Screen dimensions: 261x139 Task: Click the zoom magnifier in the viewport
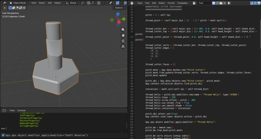123,30
